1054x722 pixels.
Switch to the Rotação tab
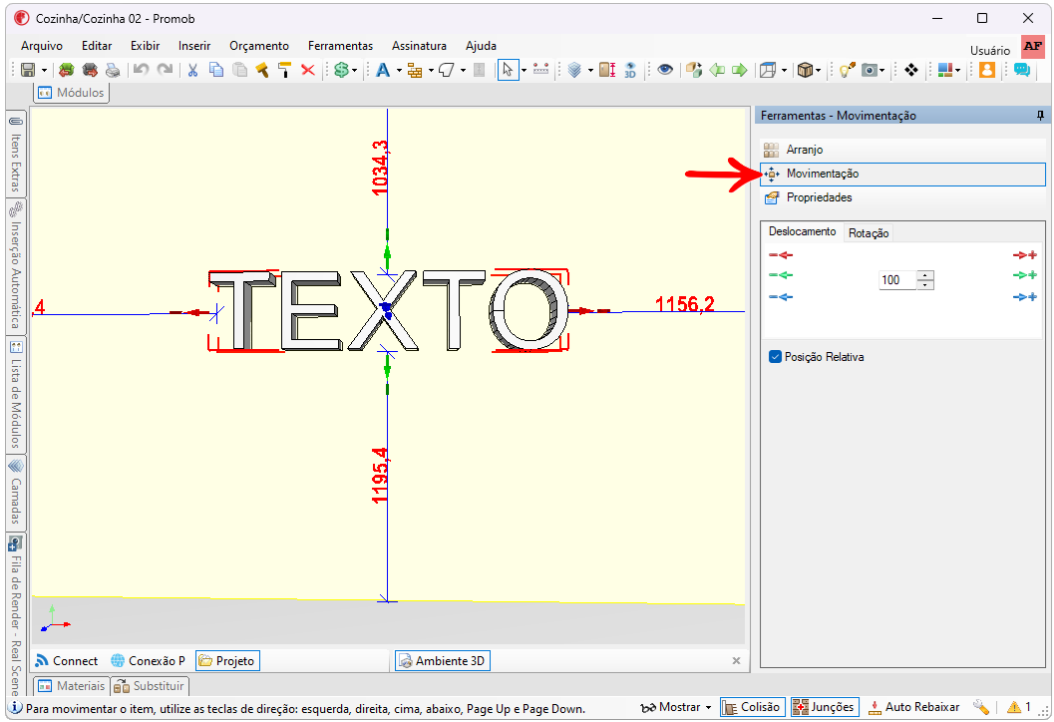pos(869,233)
